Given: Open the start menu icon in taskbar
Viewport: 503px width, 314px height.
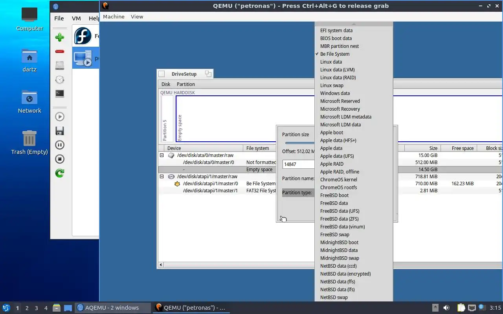Looking at the screenshot, I should click(6, 308).
